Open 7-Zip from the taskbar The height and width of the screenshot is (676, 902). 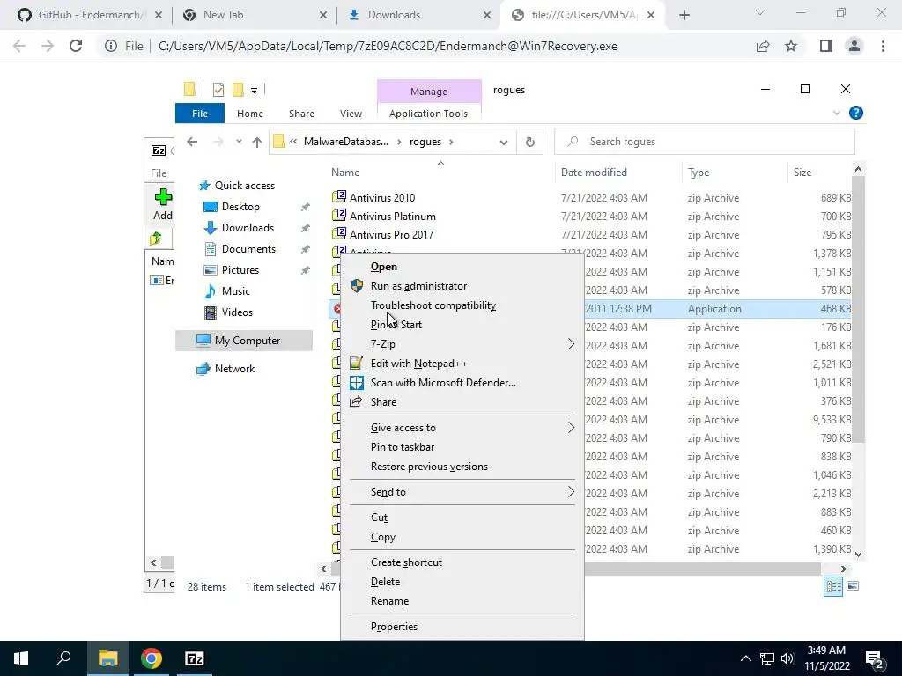[x=194, y=658]
